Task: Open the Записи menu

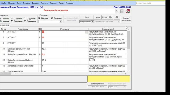Action: pos(44,3)
